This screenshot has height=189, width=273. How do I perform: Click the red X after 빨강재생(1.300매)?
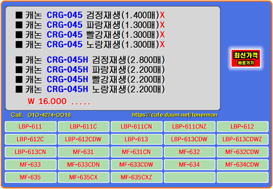(x=162, y=35)
